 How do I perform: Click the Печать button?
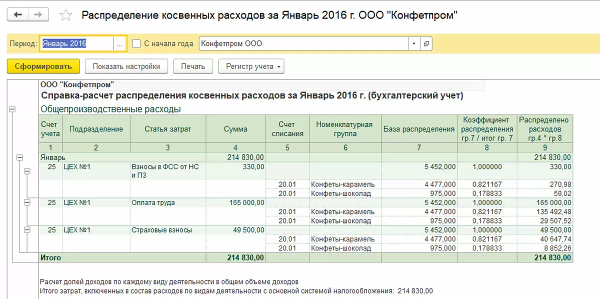(193, 66)
